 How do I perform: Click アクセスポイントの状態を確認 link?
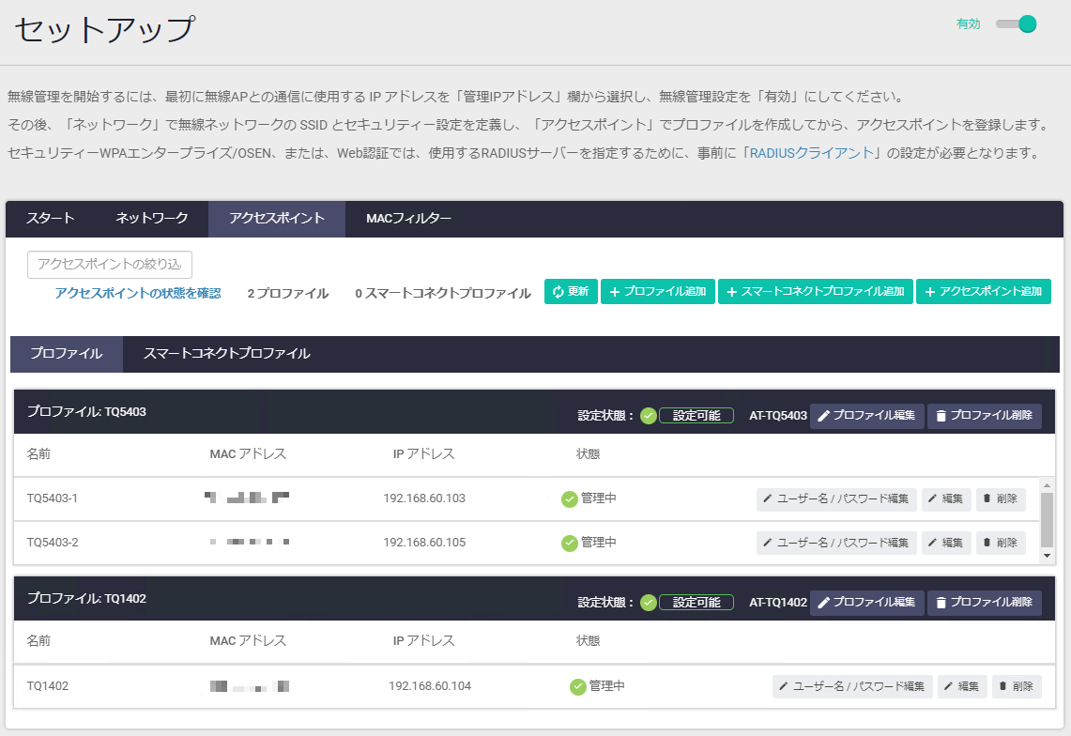coord(137,293)
